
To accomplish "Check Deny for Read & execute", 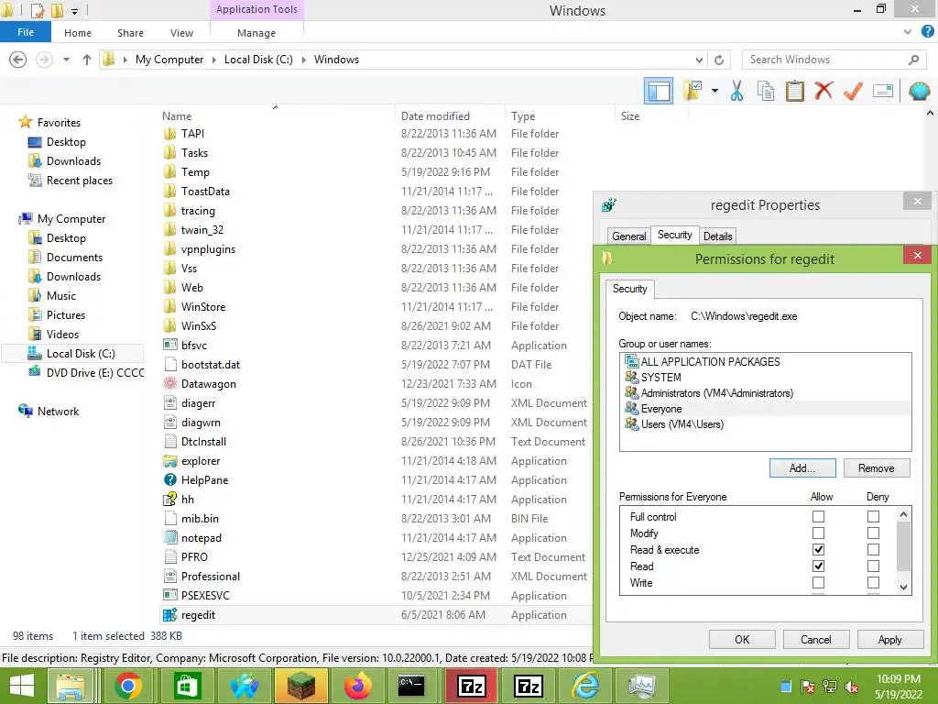I will pos(873,549).
